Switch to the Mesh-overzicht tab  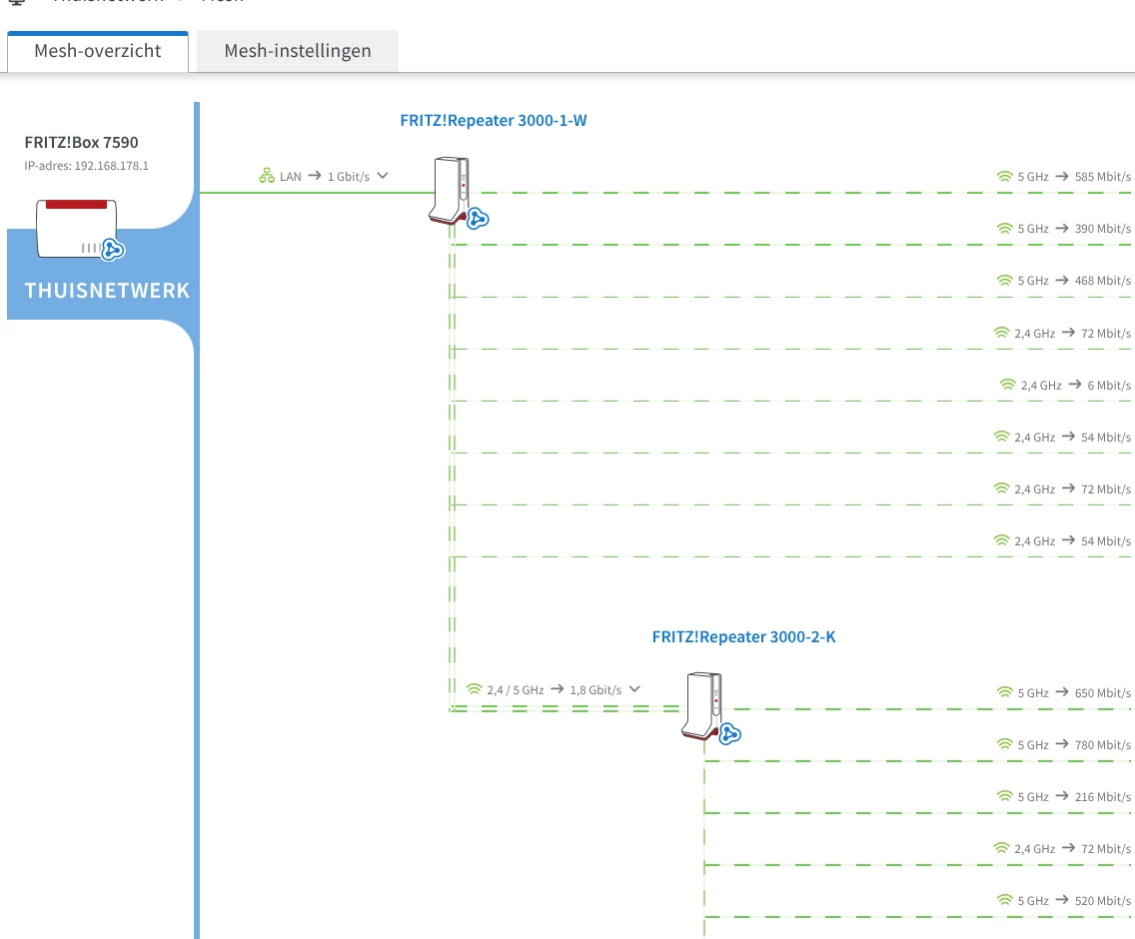[98, 51]
